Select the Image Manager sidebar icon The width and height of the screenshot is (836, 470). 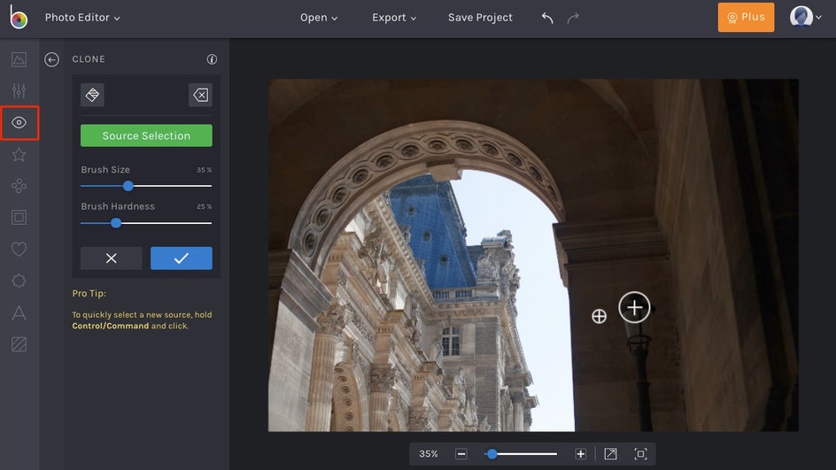[19, 59]
